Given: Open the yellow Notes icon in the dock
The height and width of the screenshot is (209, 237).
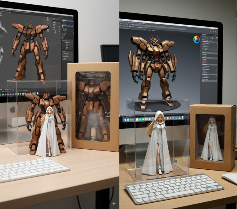Looking at the screenshot, I should [137, 120].
